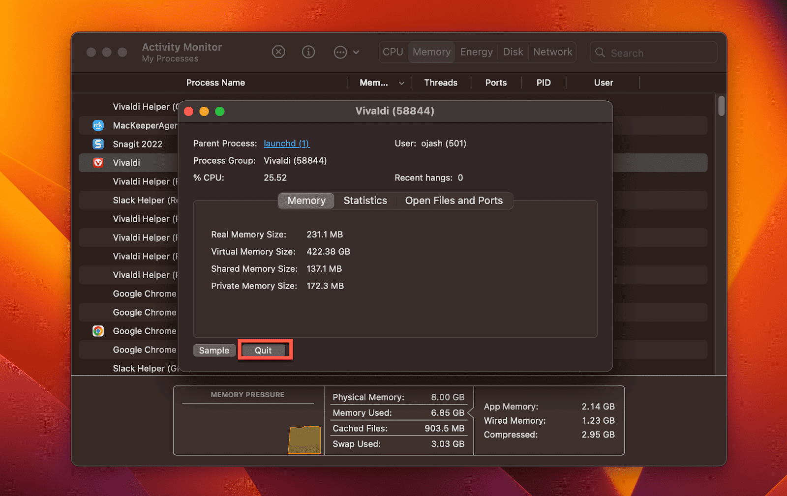Click the Google Chrome app icon in list
Screen dimensions: 787x496
[x=98, y=331]
